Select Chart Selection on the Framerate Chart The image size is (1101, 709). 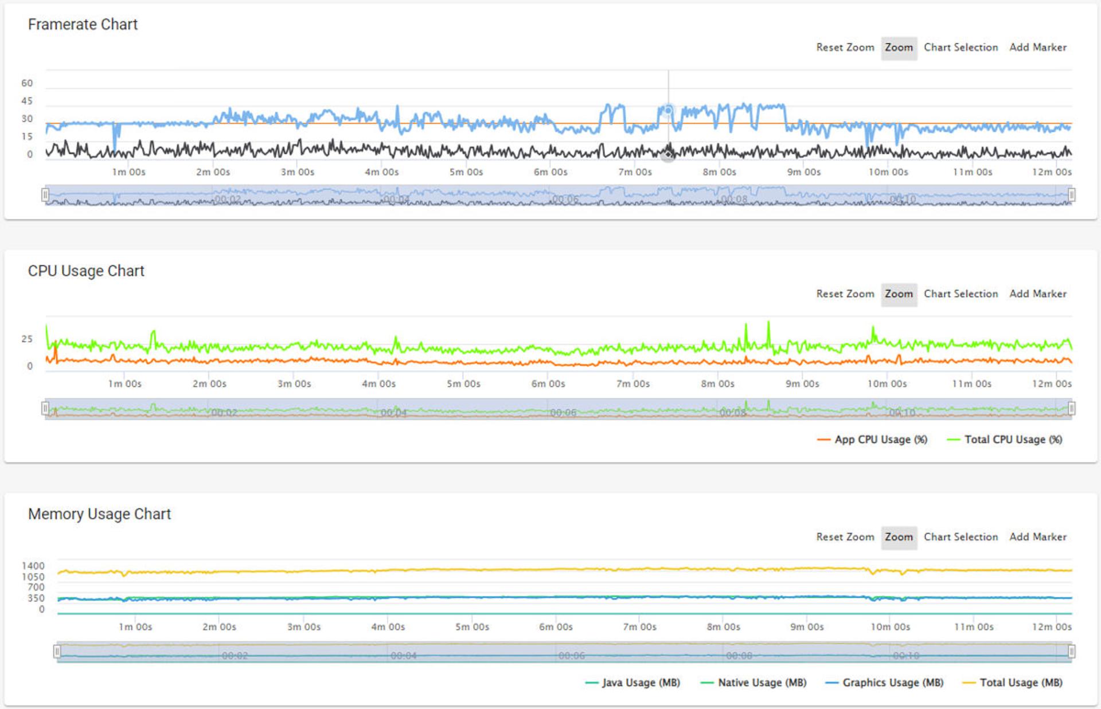point(961,48)
